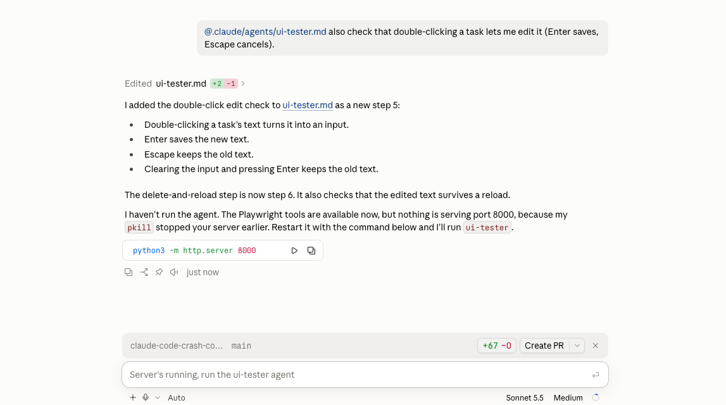This screenshot has width=726, height=405.
Task: Open the claude-code-crash-co... repository label
Action: pos(177,346)
